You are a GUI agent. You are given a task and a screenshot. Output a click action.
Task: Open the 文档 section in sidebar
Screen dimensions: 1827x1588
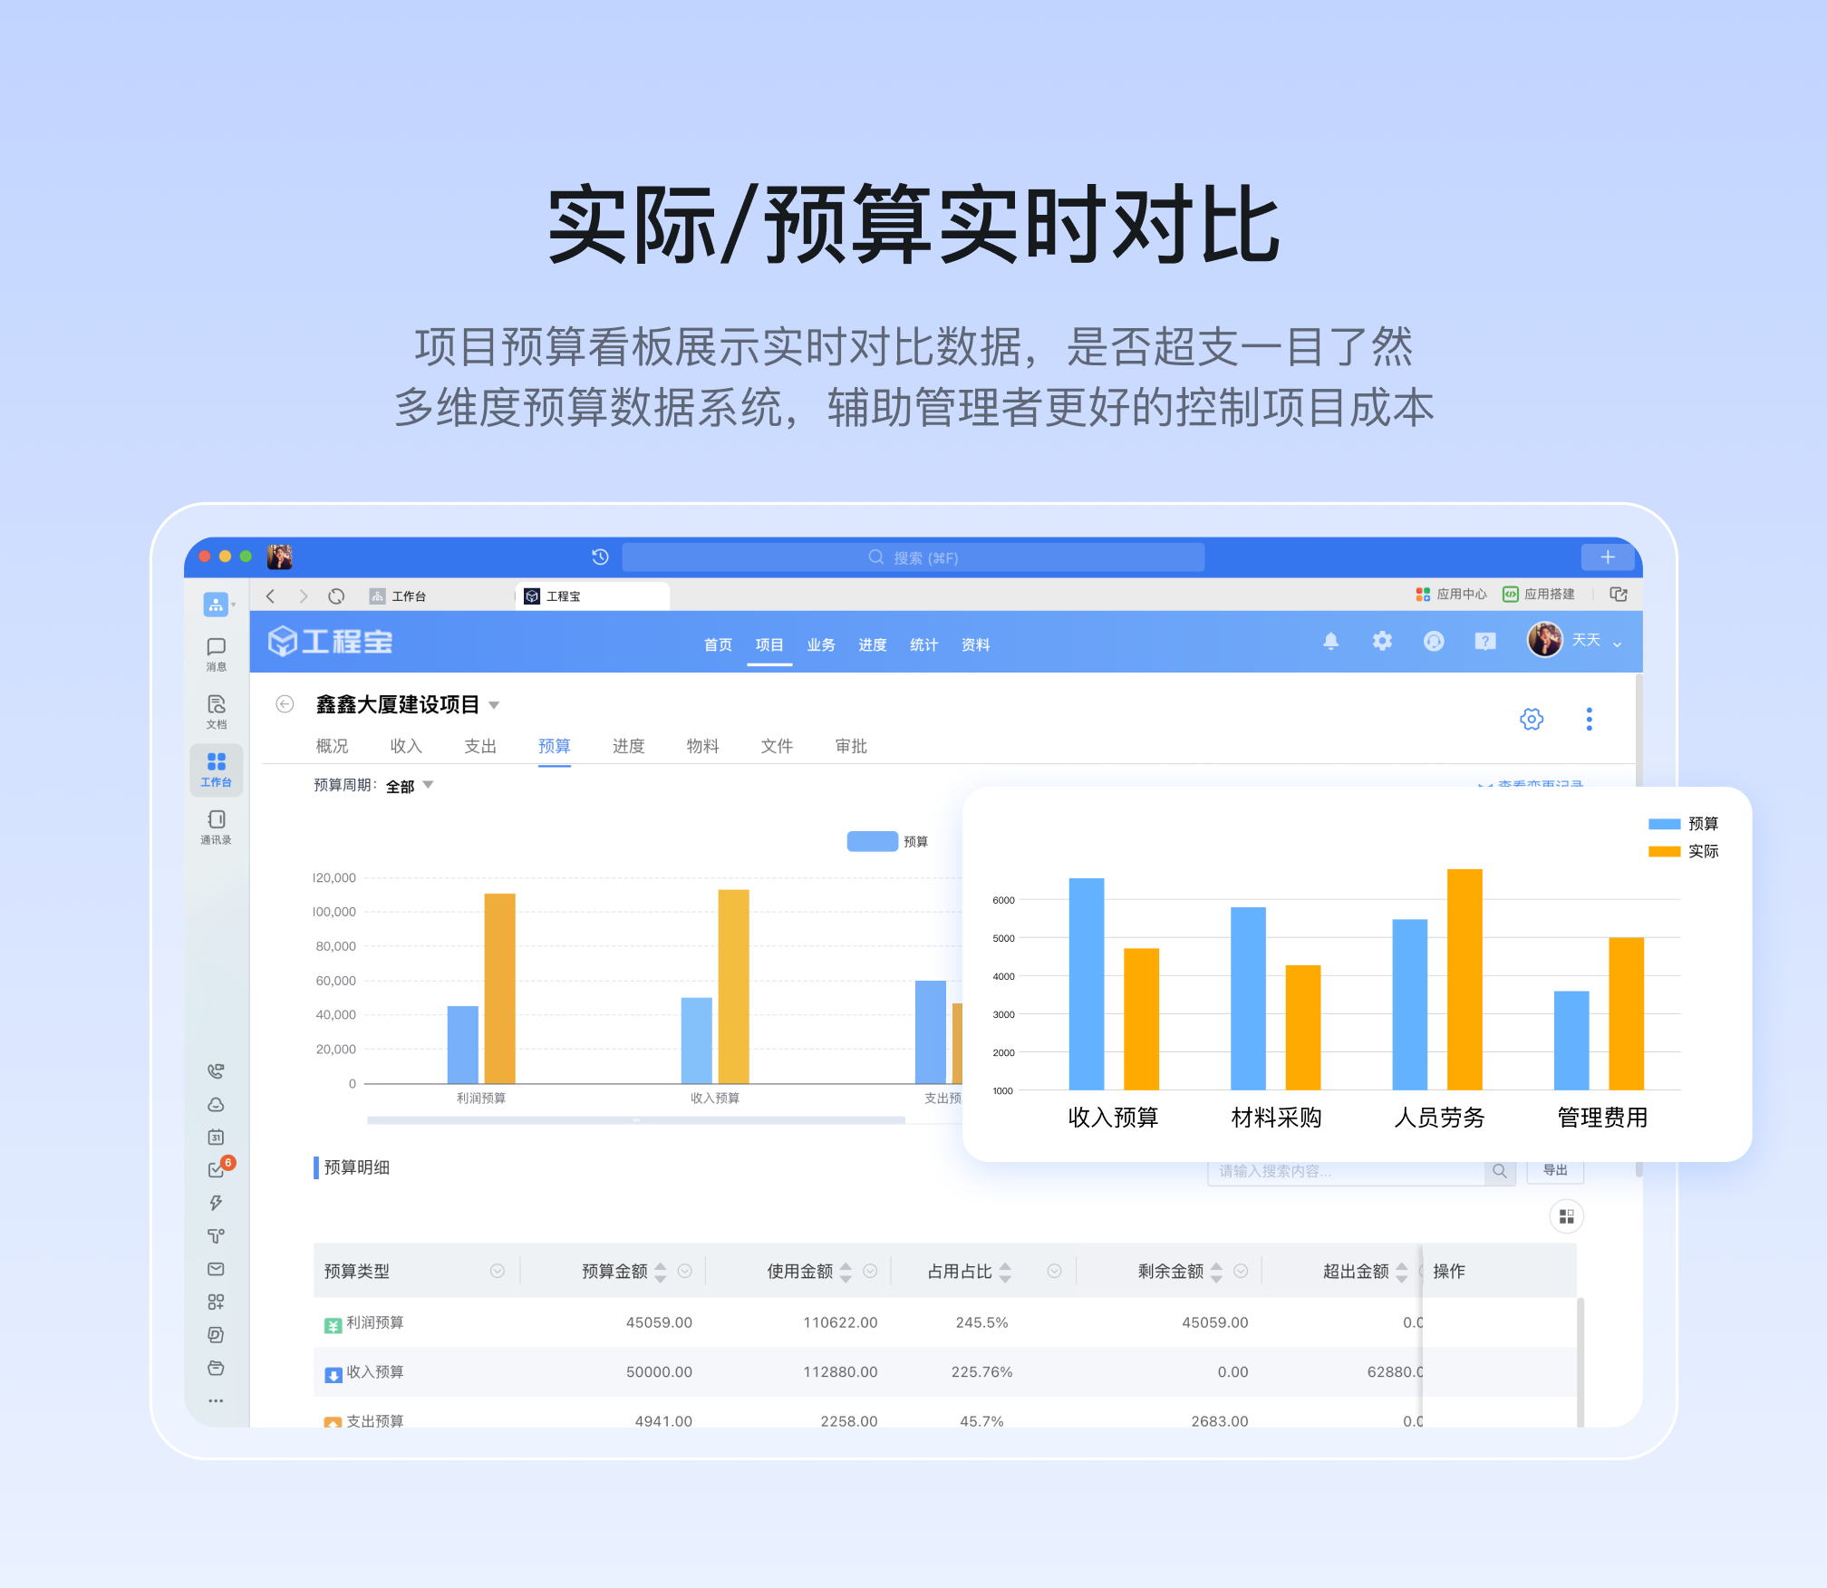[x=216, y=710]
